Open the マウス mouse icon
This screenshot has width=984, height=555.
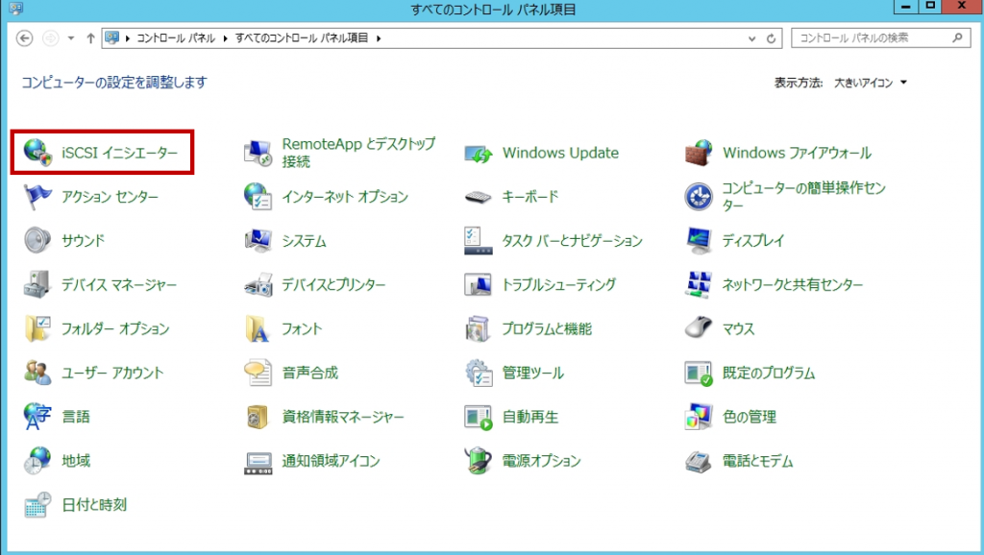pyautogui.click(x=699, y=328)
